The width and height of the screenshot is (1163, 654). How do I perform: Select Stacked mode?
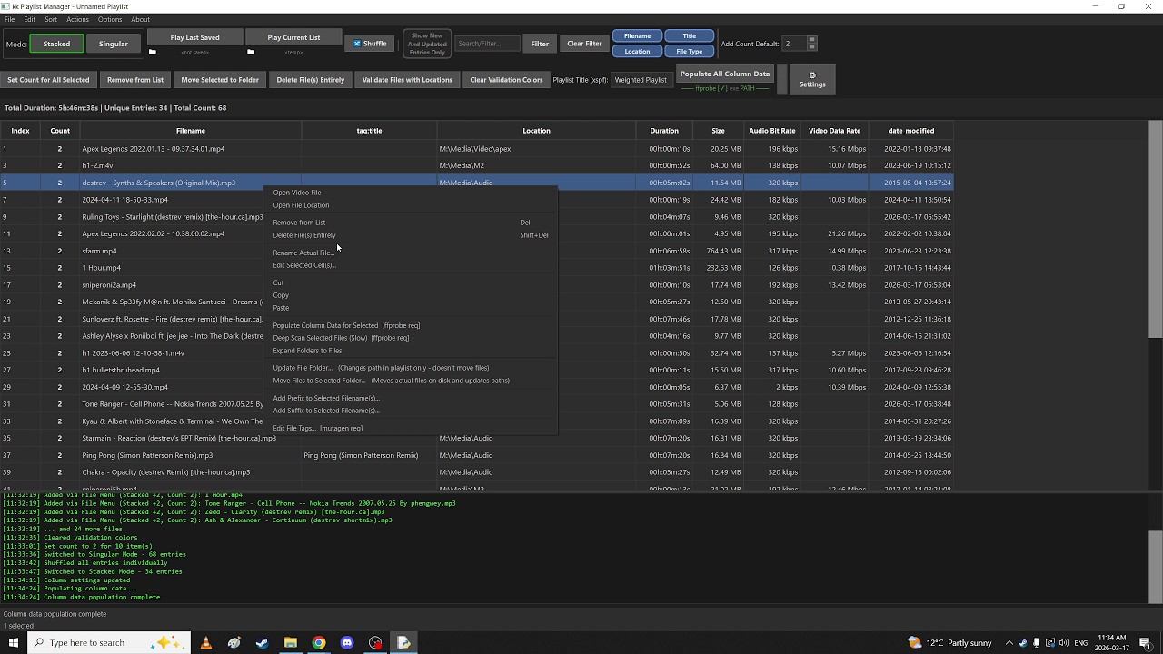[56, 44]
